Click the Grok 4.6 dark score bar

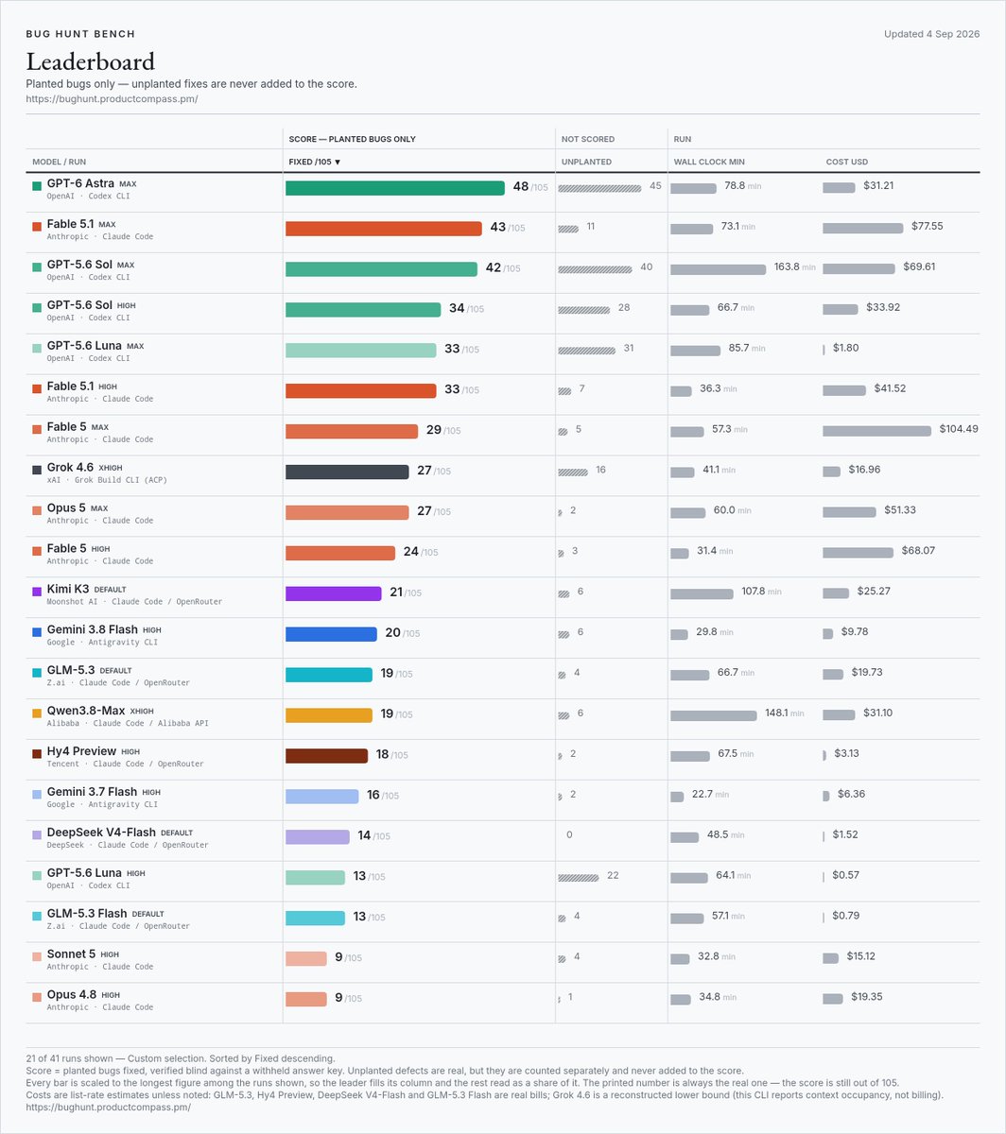pos(347,472)
